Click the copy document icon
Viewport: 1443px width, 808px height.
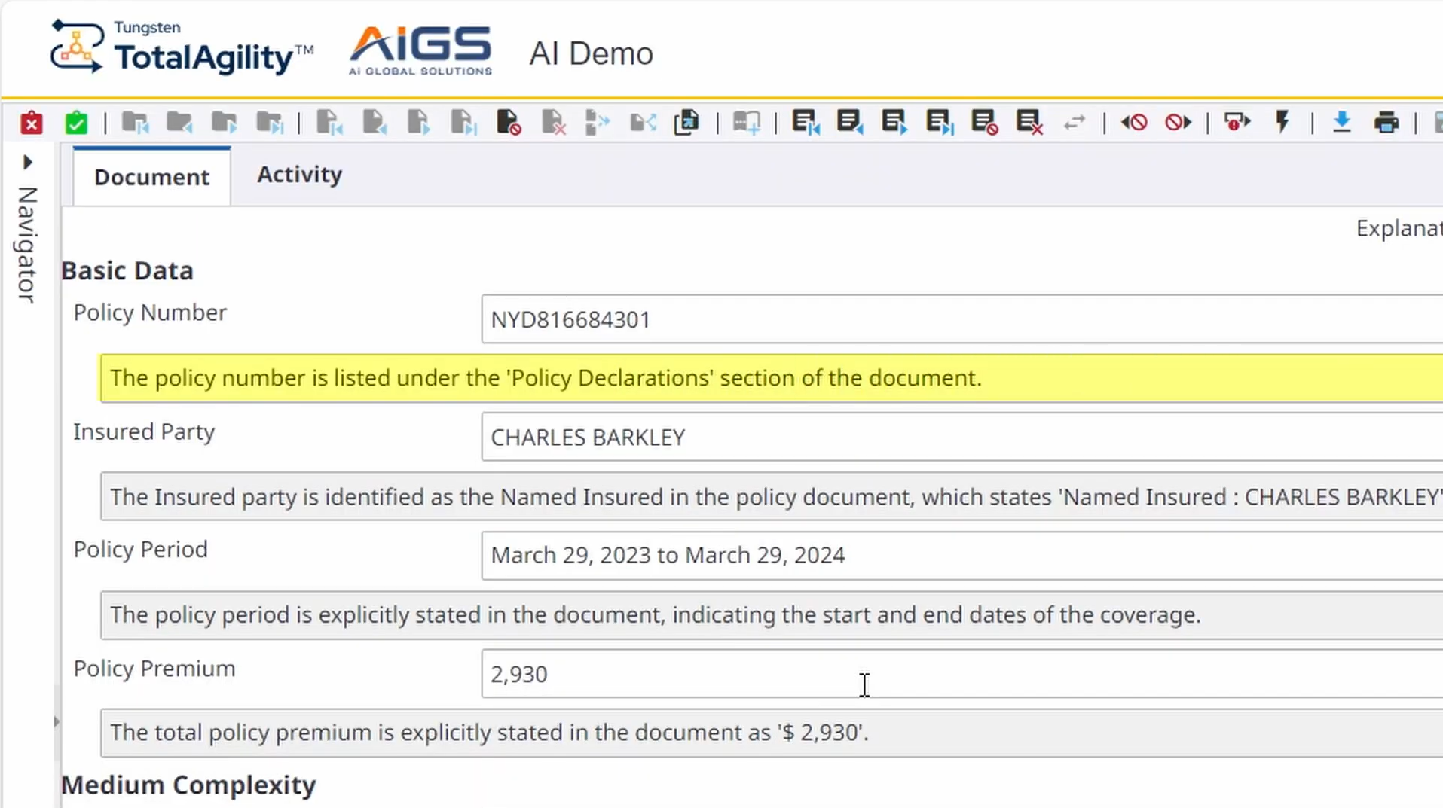click(686, 123)
